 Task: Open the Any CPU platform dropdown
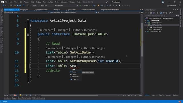click(47, 5)
